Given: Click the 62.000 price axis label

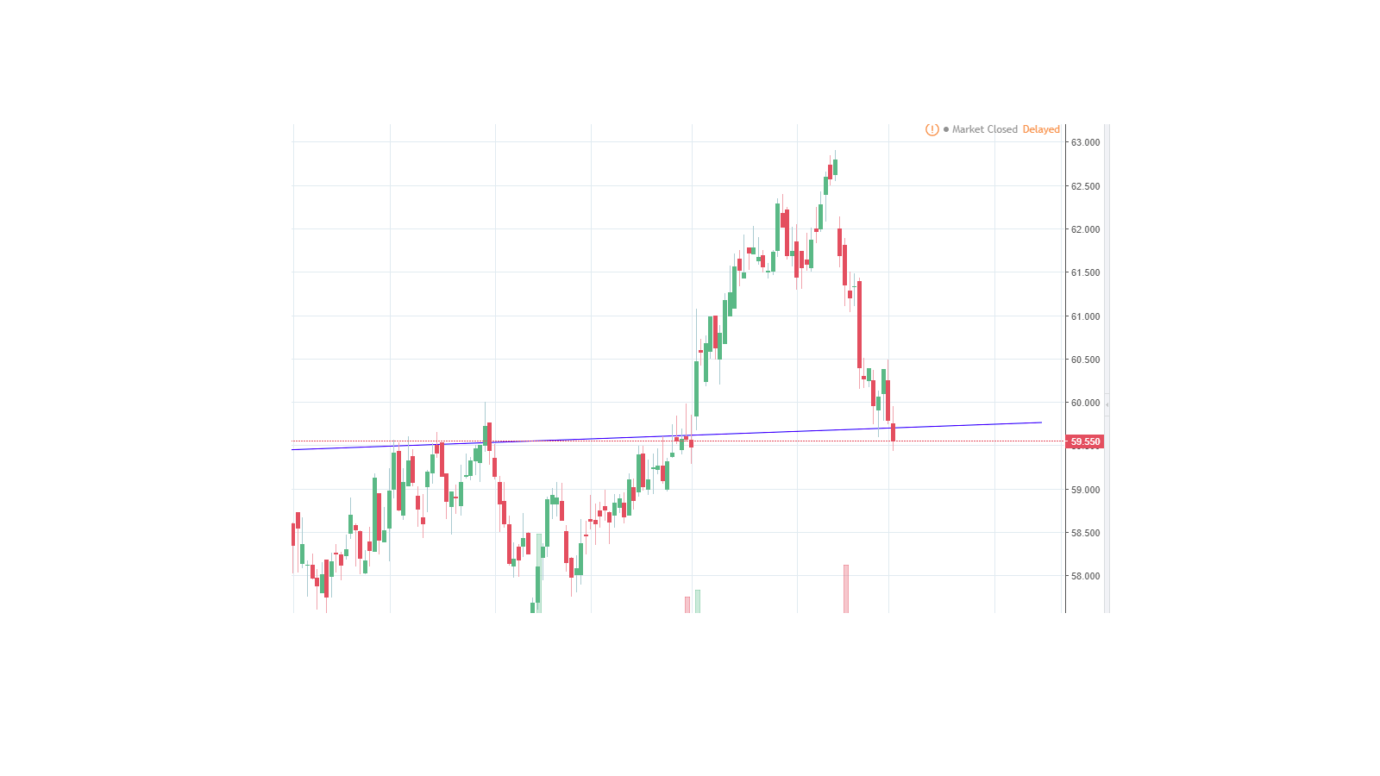Looking at the screenshot, I should pyautogui.click(x=1085, y=229).
